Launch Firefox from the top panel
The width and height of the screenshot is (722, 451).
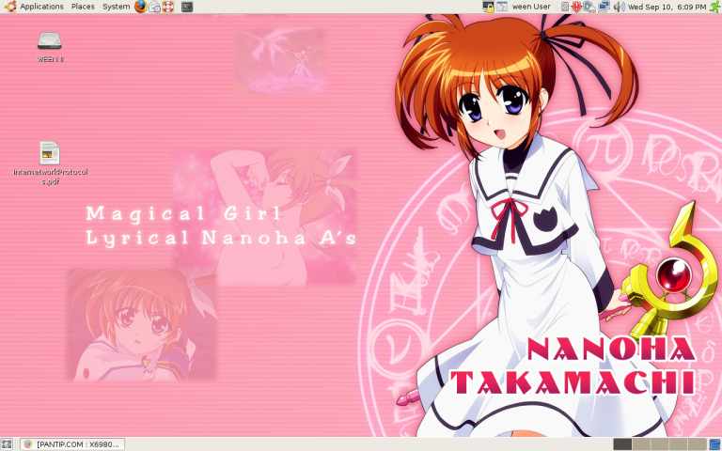141,7
